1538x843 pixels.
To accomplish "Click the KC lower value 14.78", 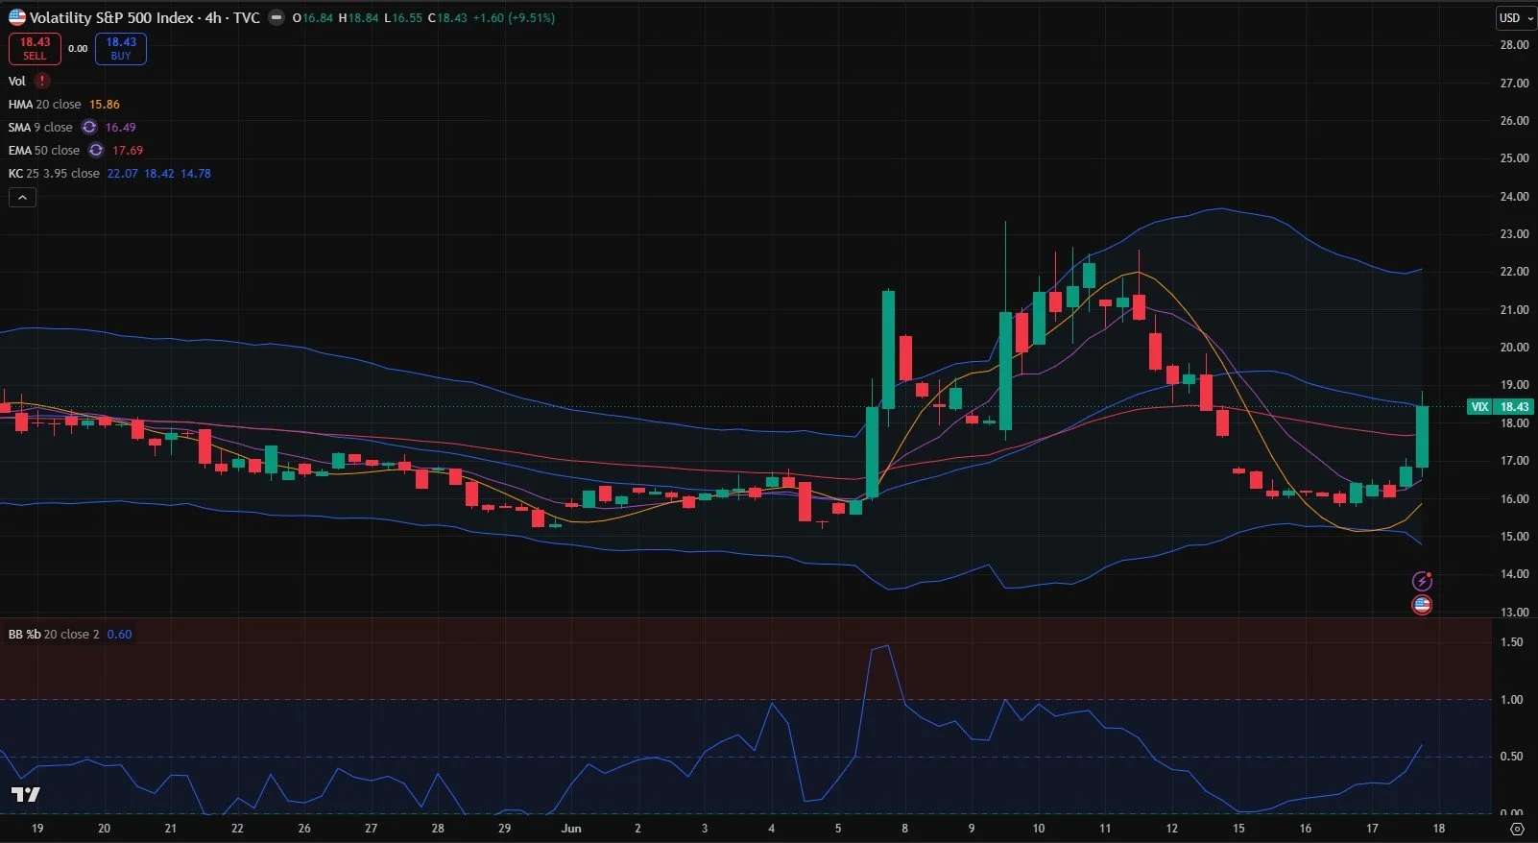I will click(x=196, y=173).
